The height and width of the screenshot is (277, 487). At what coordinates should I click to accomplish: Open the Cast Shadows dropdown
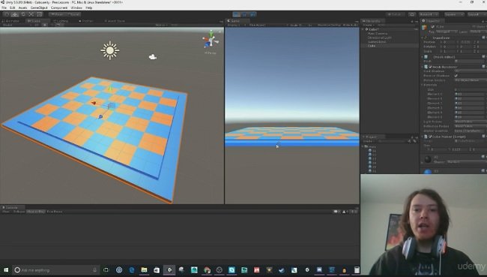pos(470,71)
